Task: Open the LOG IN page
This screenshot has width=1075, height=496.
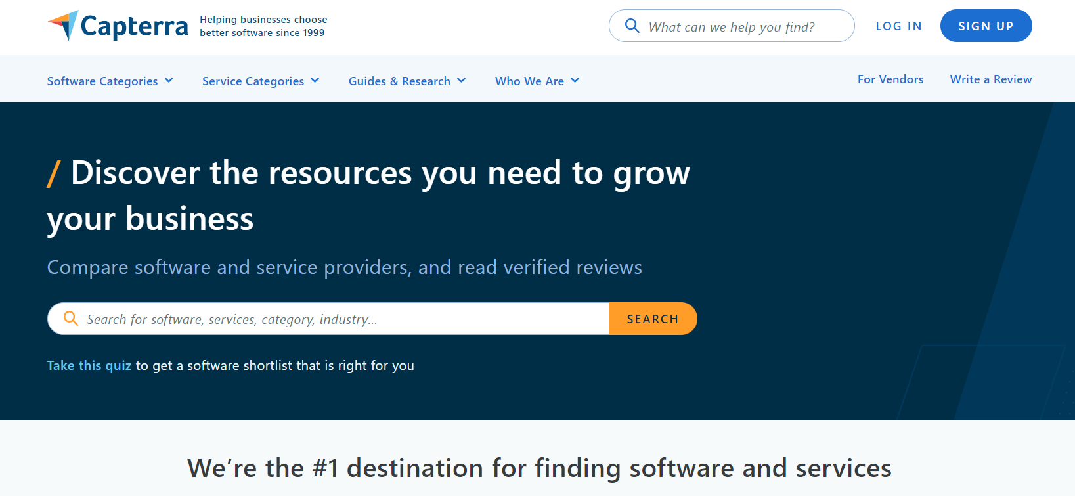Action: [898, 26]
